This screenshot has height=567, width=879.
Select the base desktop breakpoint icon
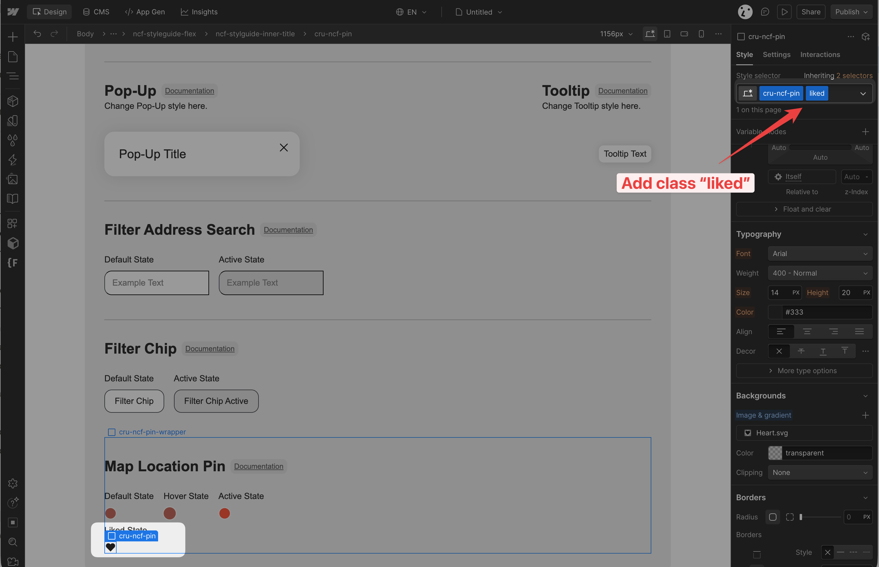(650, 34)
